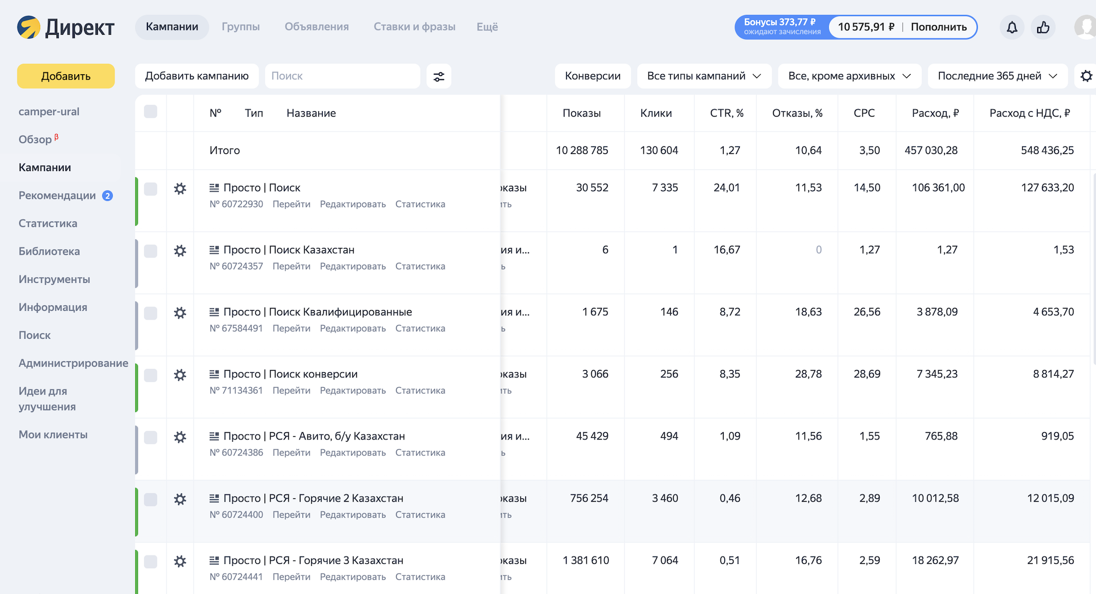Screen dimensions: 1096x594
Task: Click type icon of Горячие 2 Казахстан campaign
Action: coord(214,499)
